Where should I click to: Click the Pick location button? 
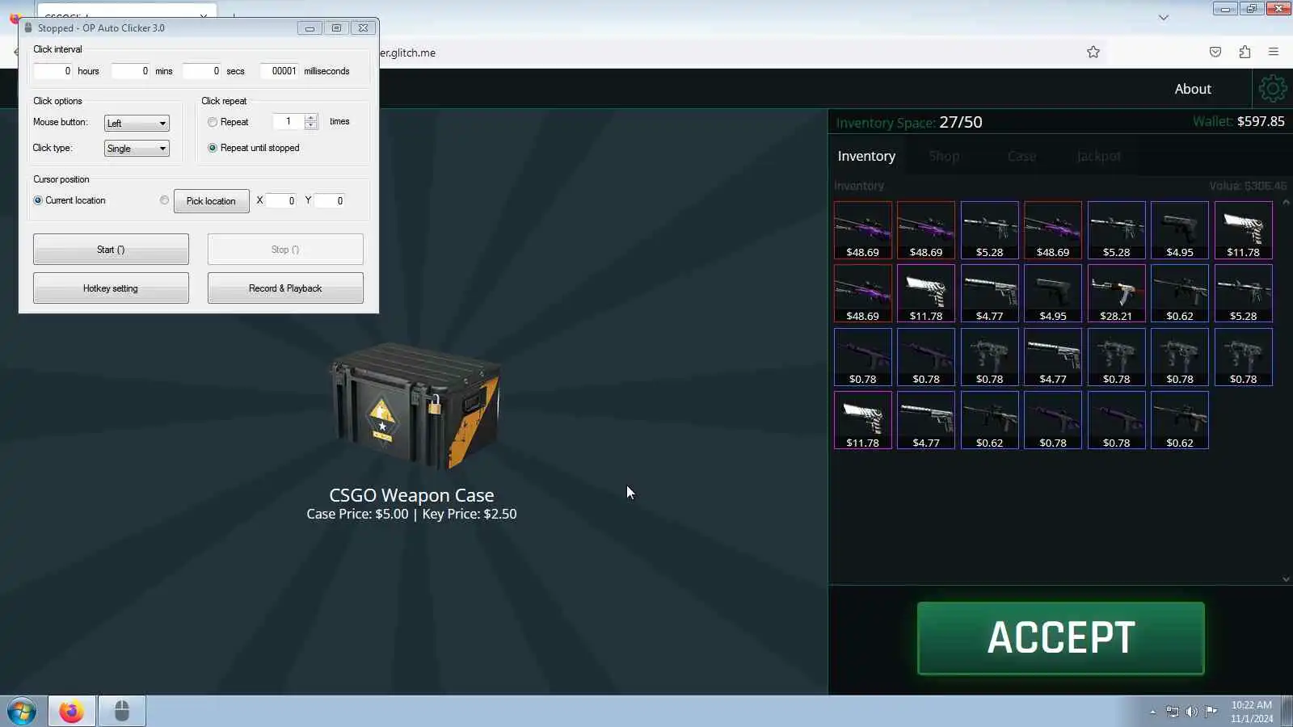[x=212, y=201]
